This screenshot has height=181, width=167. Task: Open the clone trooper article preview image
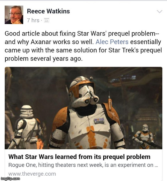click(83, 108)
